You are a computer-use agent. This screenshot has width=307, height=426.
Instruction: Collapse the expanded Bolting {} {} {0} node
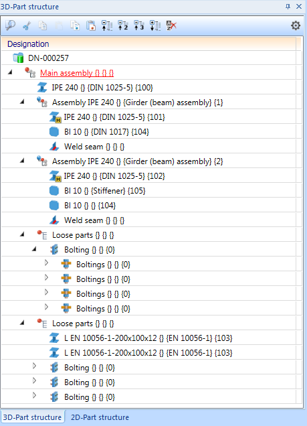pos(34,249)
